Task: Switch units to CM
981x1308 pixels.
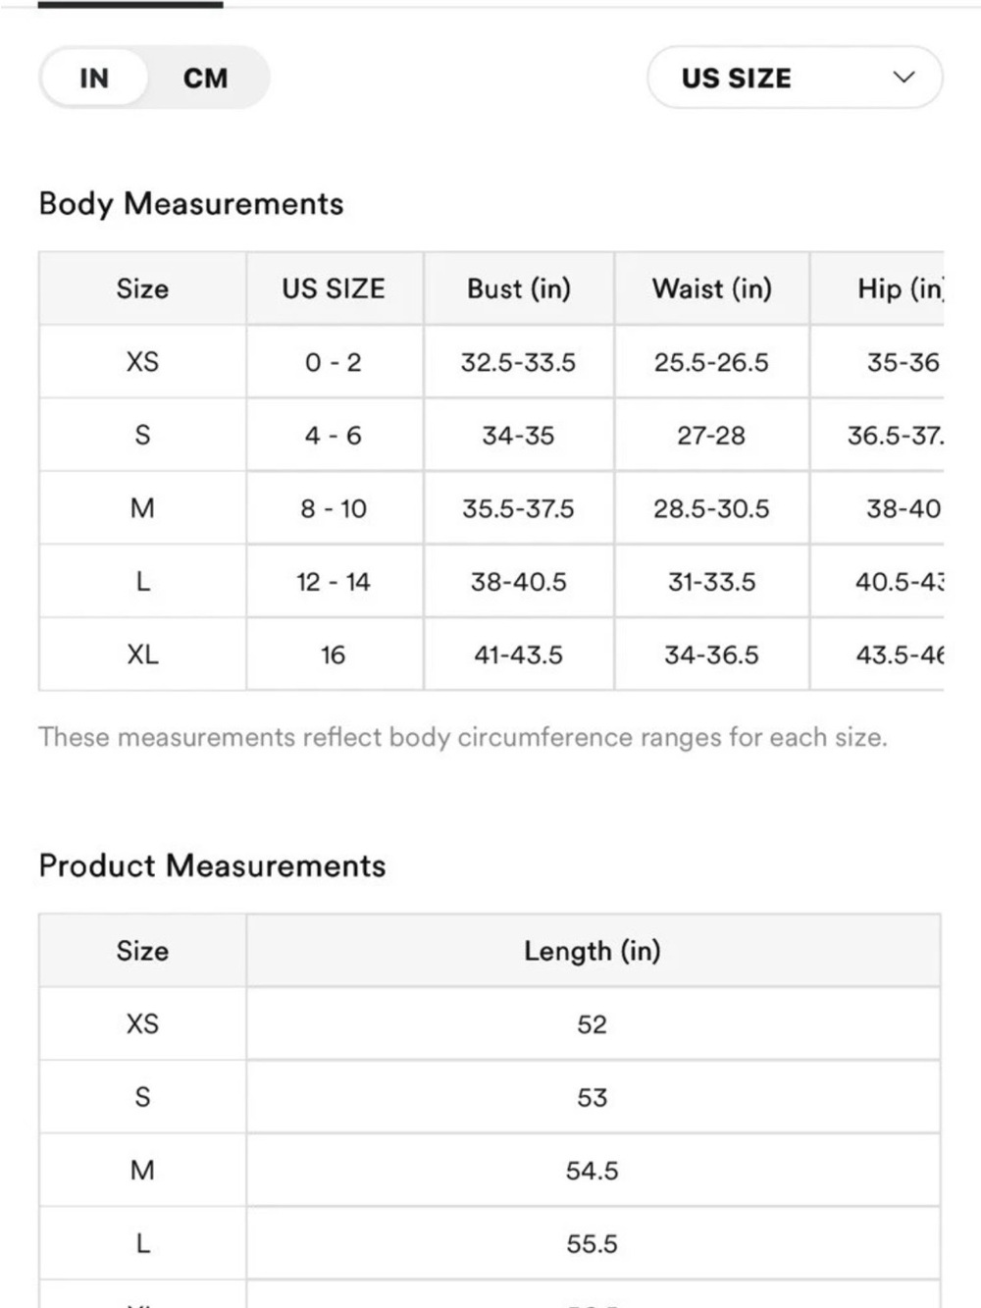Action: pyautogui.click(x=205, y=78)
